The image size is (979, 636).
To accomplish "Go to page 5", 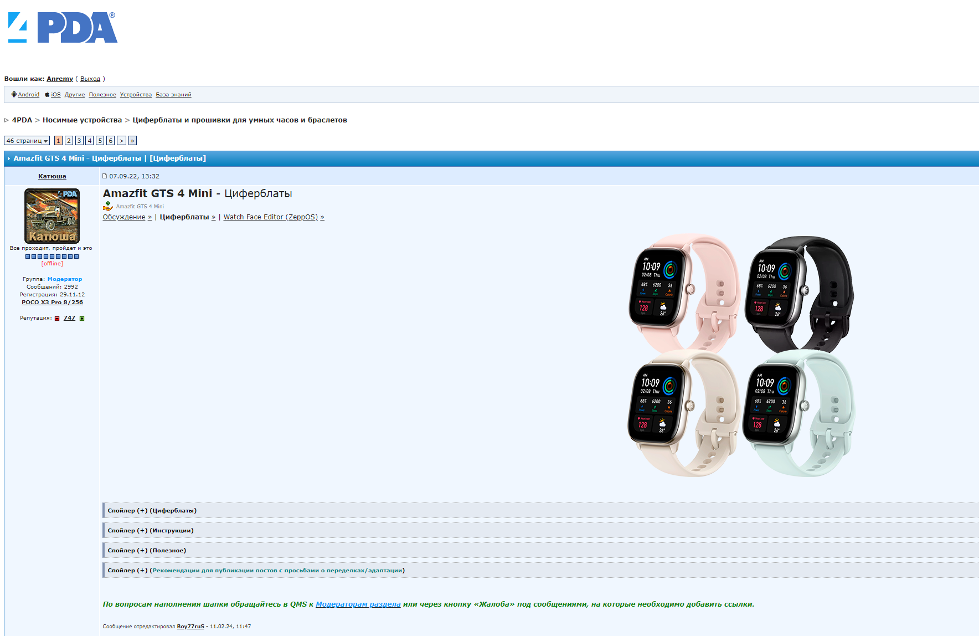I will tap(100, 141).
